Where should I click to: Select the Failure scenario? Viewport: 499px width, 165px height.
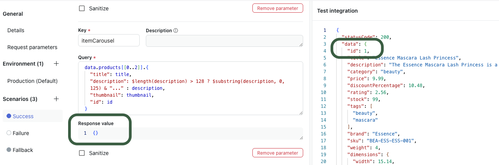click(x=21, y=133)
